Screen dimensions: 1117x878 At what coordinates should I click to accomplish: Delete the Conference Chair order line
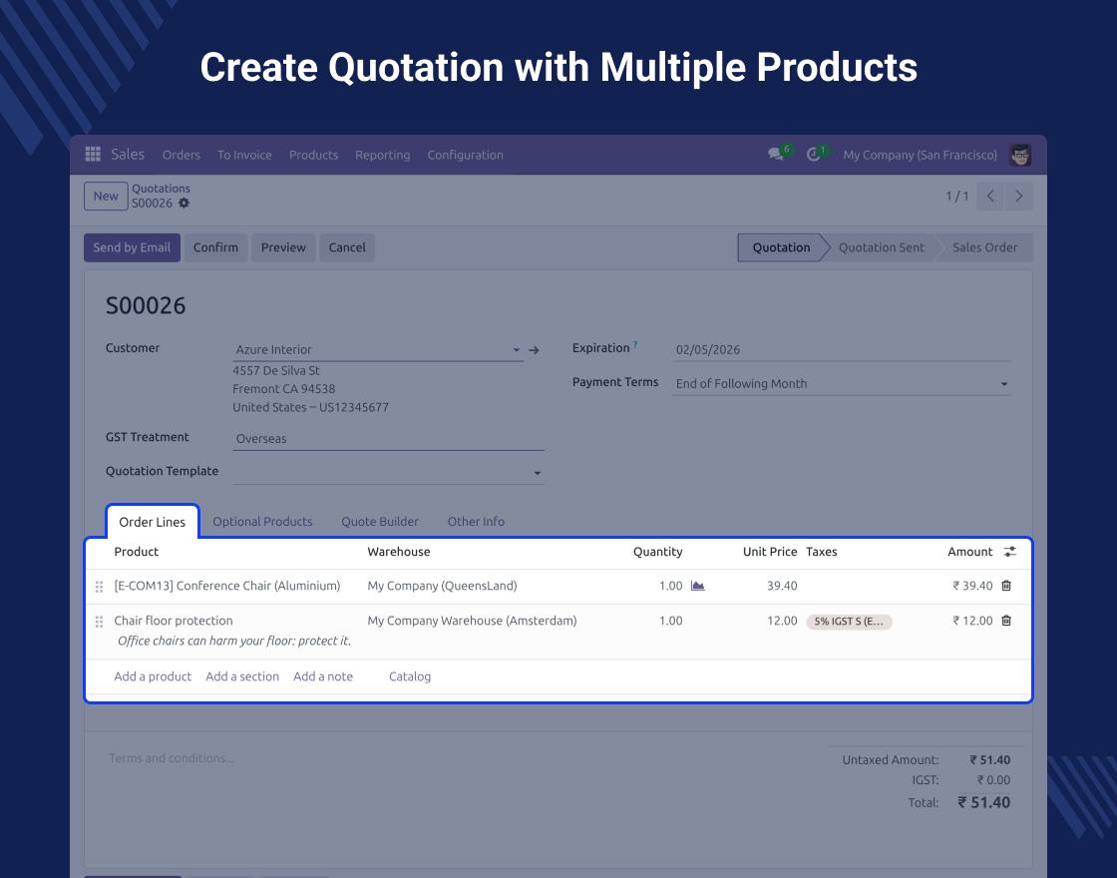pos(1006,586)
